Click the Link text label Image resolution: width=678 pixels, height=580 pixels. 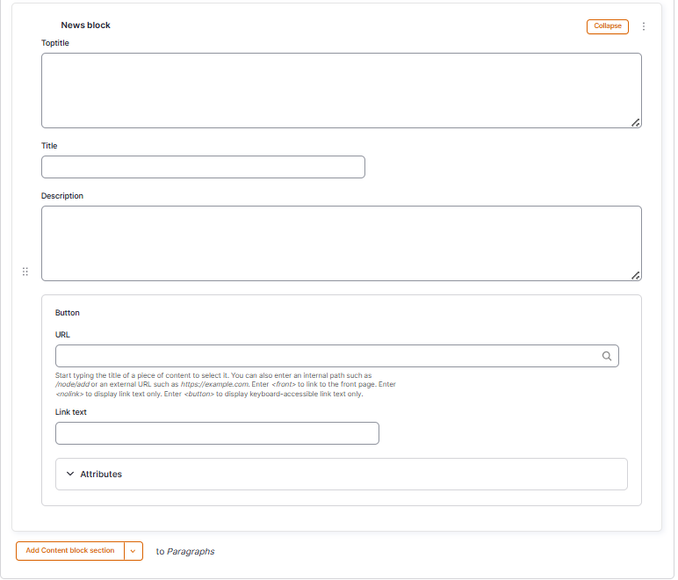point(71,412)
